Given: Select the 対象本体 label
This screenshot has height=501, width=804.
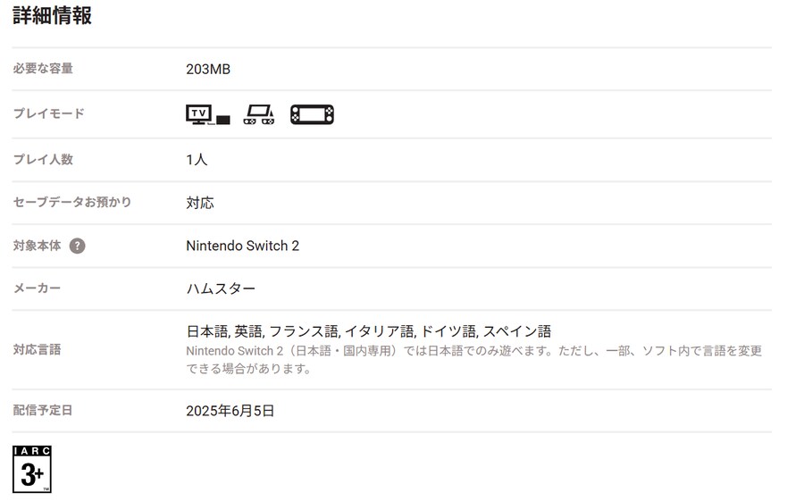Looking at the screenshot, I should pos(37,246).
